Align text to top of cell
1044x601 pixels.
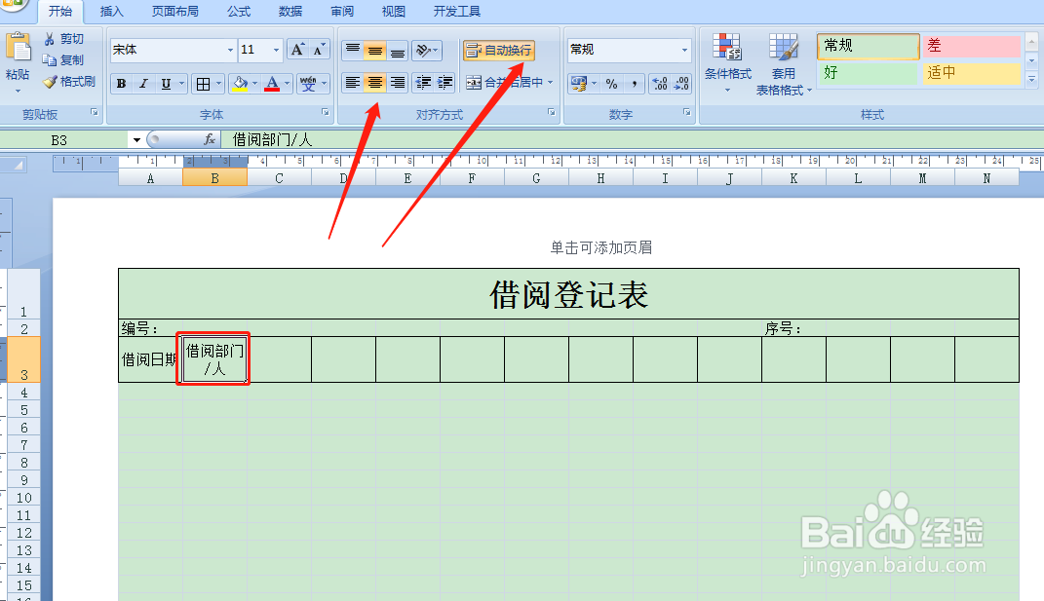coord(352,50)
